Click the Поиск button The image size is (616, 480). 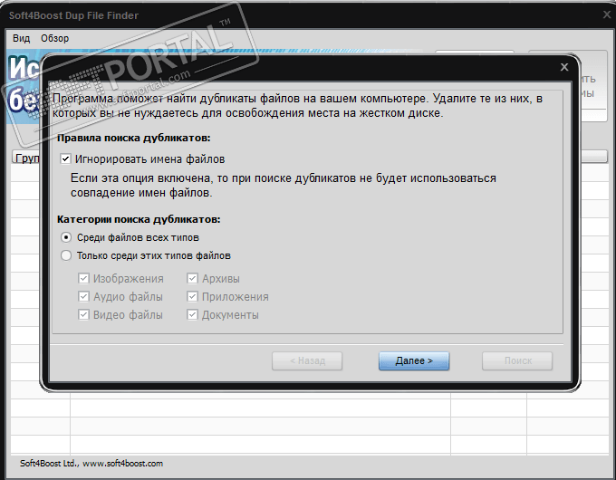pyautogui.click(x=517, y=360)
